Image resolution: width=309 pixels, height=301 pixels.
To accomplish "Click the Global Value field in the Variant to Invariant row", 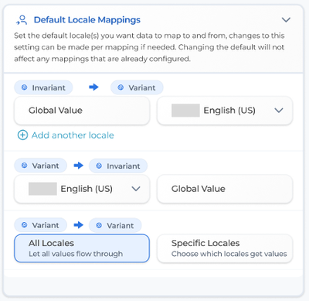I will (225, 189).
